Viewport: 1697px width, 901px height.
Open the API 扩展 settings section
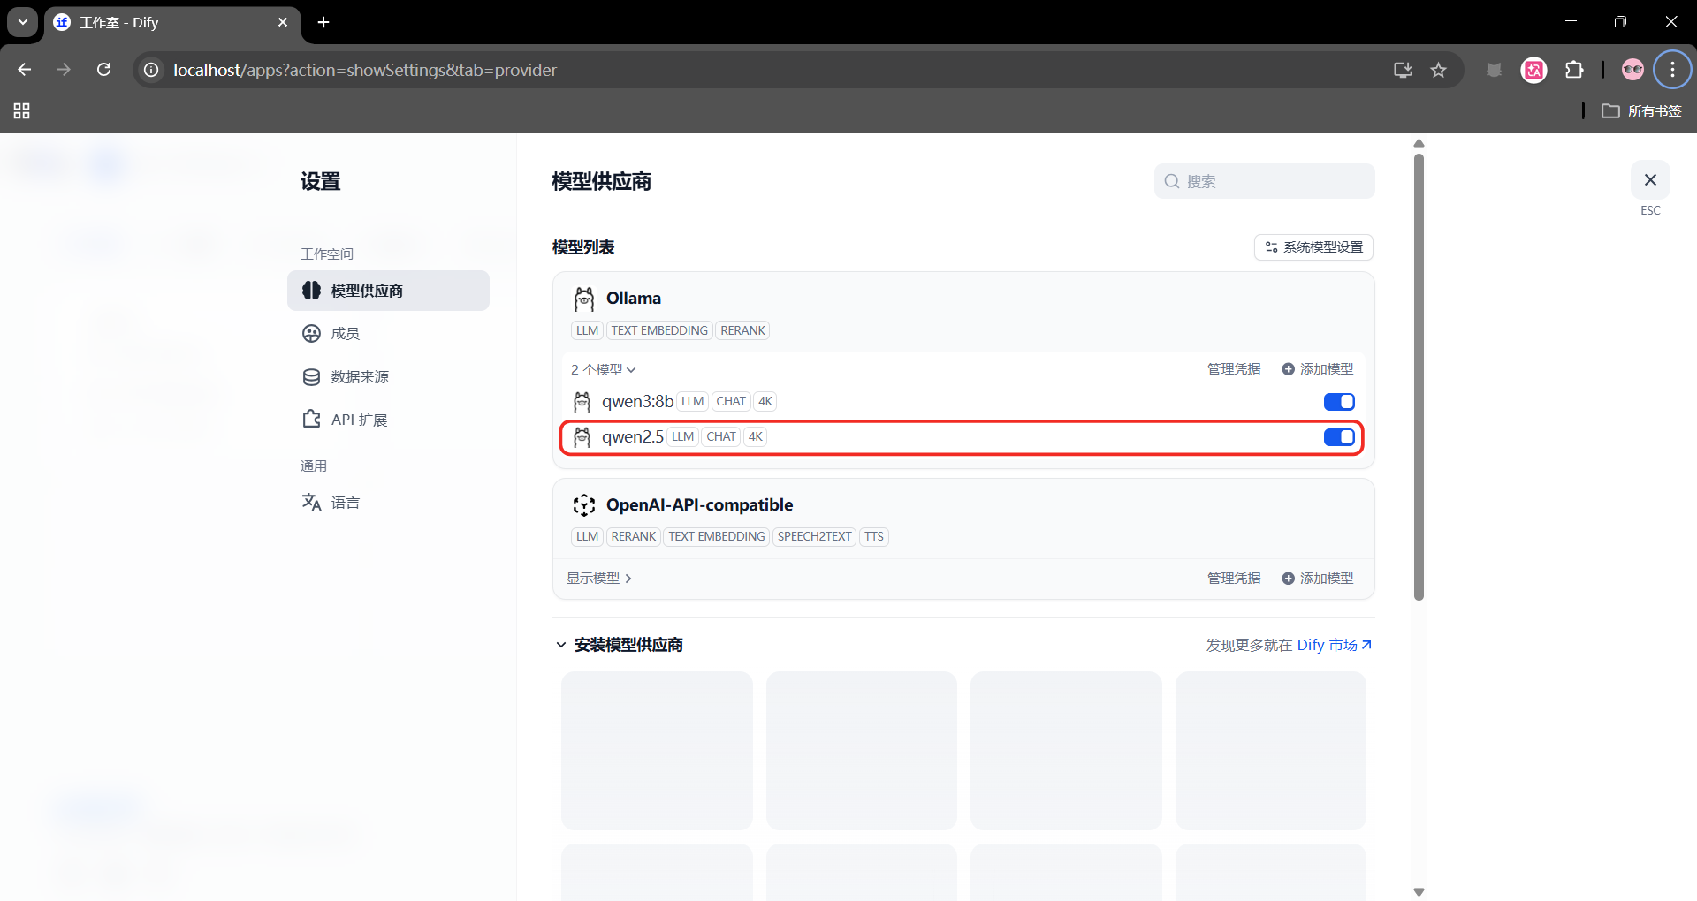coord(388,420)
